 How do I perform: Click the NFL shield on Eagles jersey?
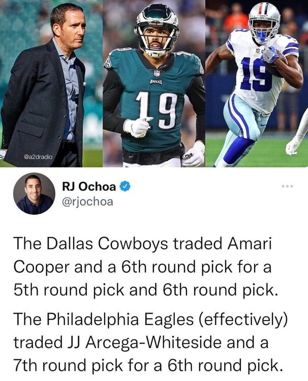pos(157,73)
